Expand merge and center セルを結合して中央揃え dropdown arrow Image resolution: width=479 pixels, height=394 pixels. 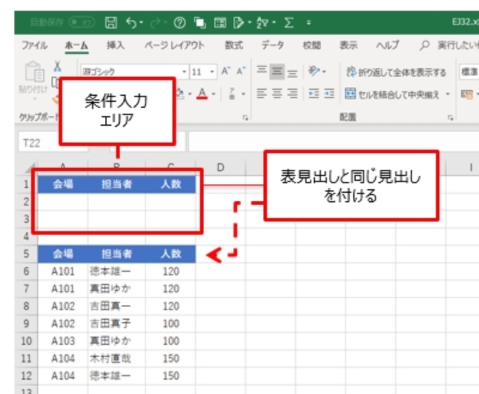tap(448, 94)
